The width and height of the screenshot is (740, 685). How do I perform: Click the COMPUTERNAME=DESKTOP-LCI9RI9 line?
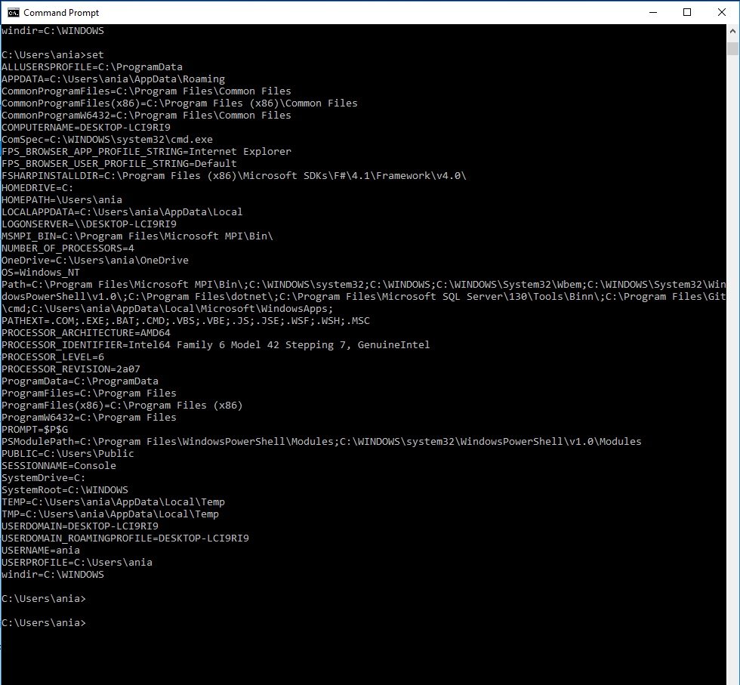(x=86, y=128)
